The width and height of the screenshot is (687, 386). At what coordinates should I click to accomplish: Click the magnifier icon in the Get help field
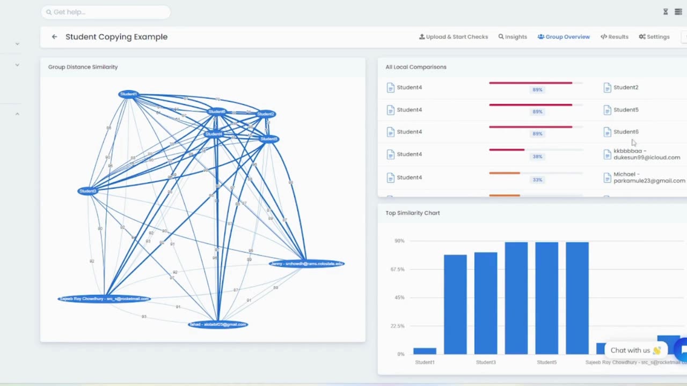tap(49, 12)
